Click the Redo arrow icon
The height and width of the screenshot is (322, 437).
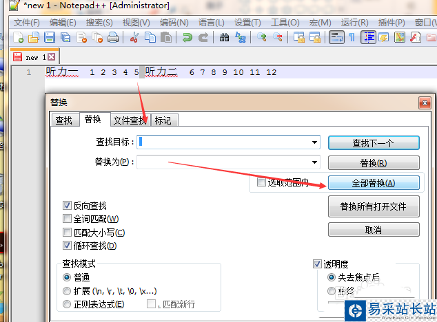click(x=203, y=37)
